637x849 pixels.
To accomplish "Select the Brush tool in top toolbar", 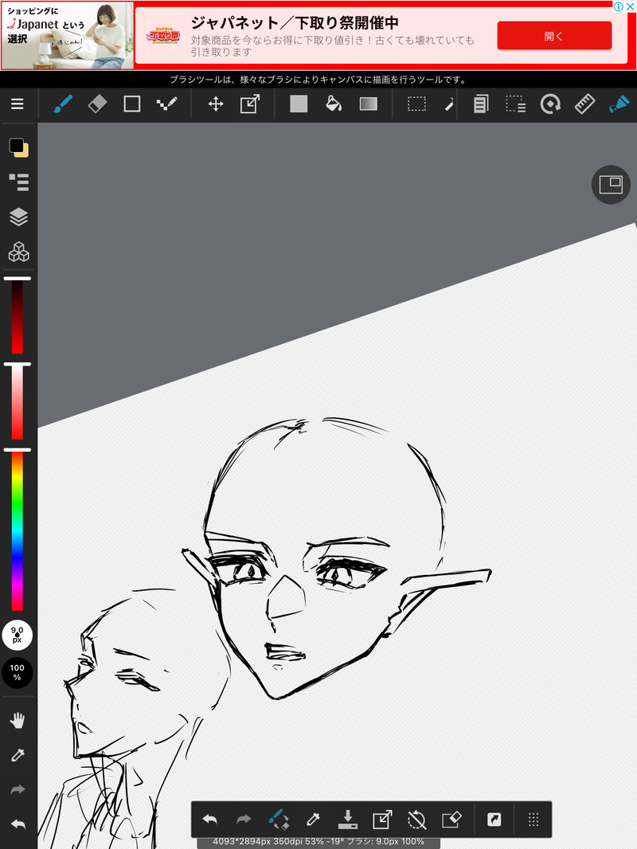I will pyautogui.click(x=63, y=104).
